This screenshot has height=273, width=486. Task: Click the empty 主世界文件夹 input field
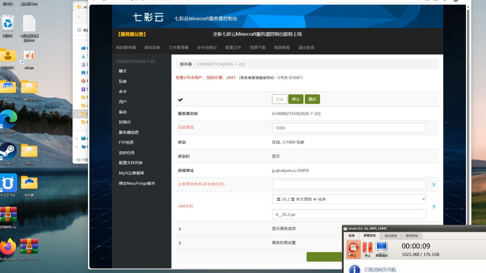(x=349, y=184)
